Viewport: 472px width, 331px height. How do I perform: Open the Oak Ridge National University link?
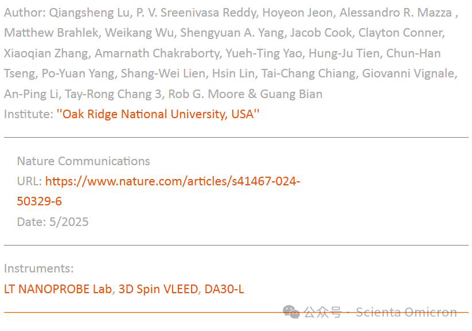(158, 114)
